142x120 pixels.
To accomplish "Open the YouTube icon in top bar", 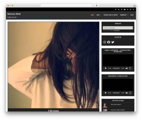I will [125, 9].
